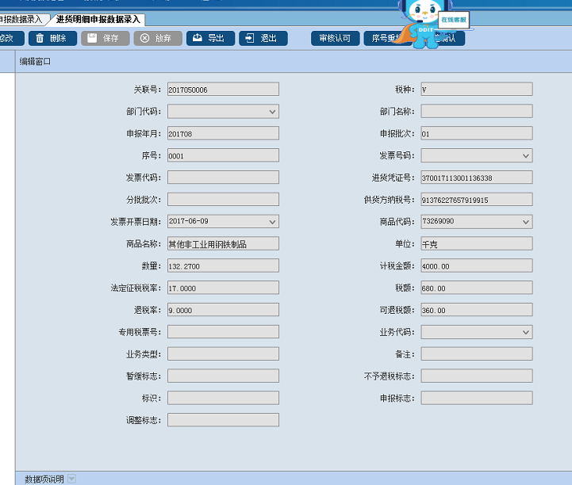Screen dimensions: 572x485
Task: Click the 退出 (exit) button
Action: [x=263, y=38]
